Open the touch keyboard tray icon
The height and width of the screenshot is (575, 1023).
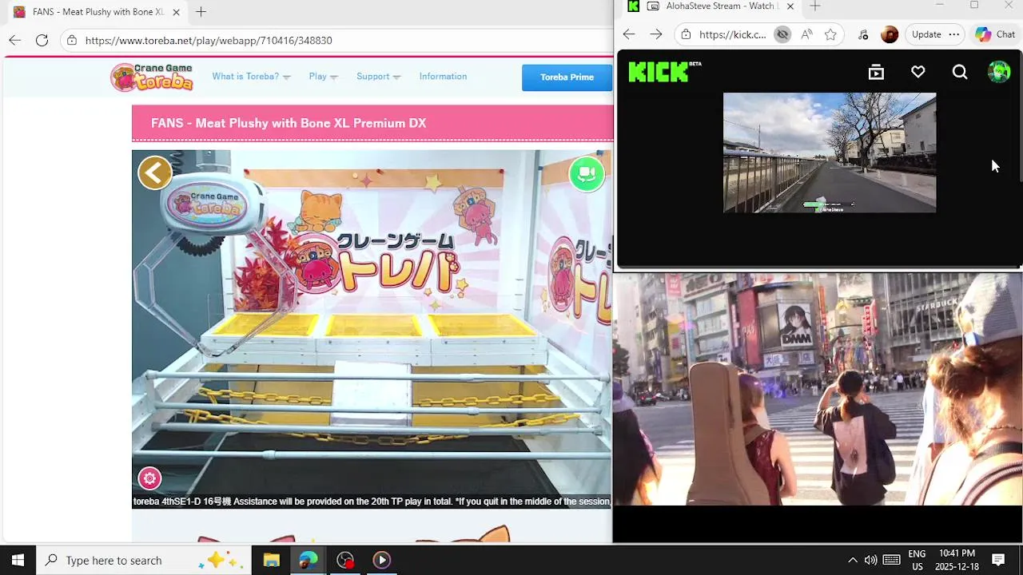click(892, 560)
